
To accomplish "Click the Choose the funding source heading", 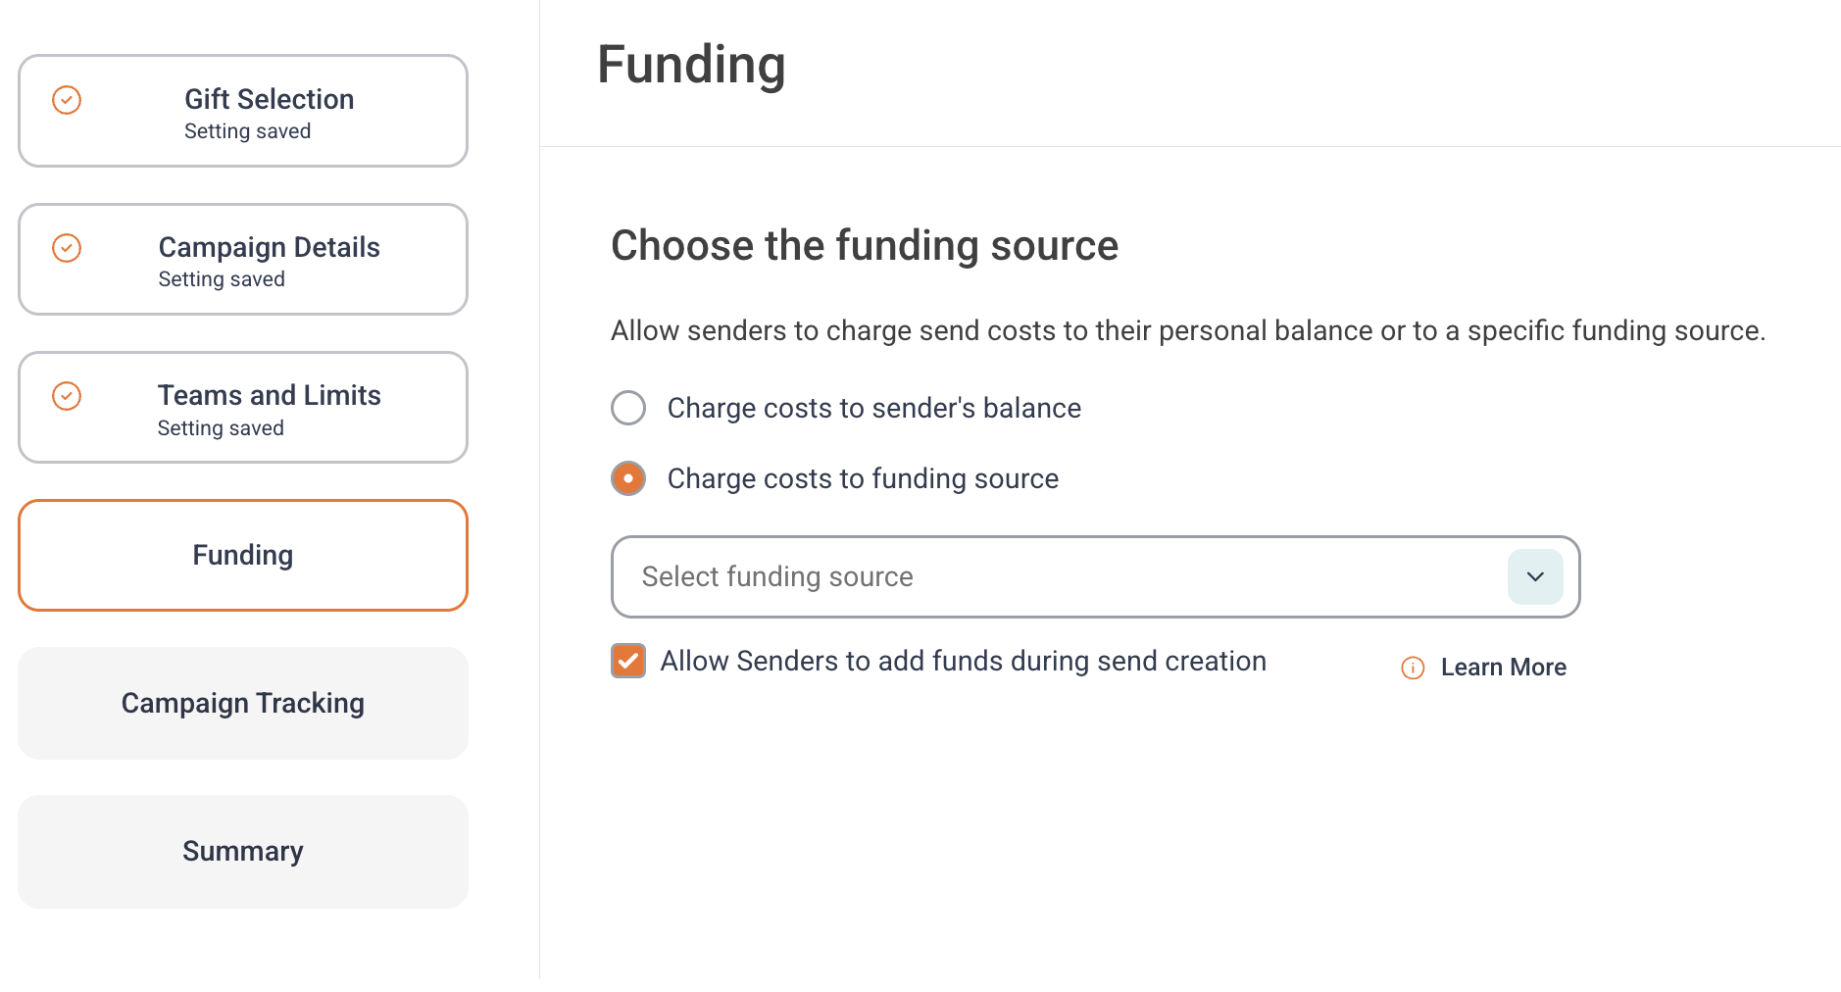I will tap(865, 245).
